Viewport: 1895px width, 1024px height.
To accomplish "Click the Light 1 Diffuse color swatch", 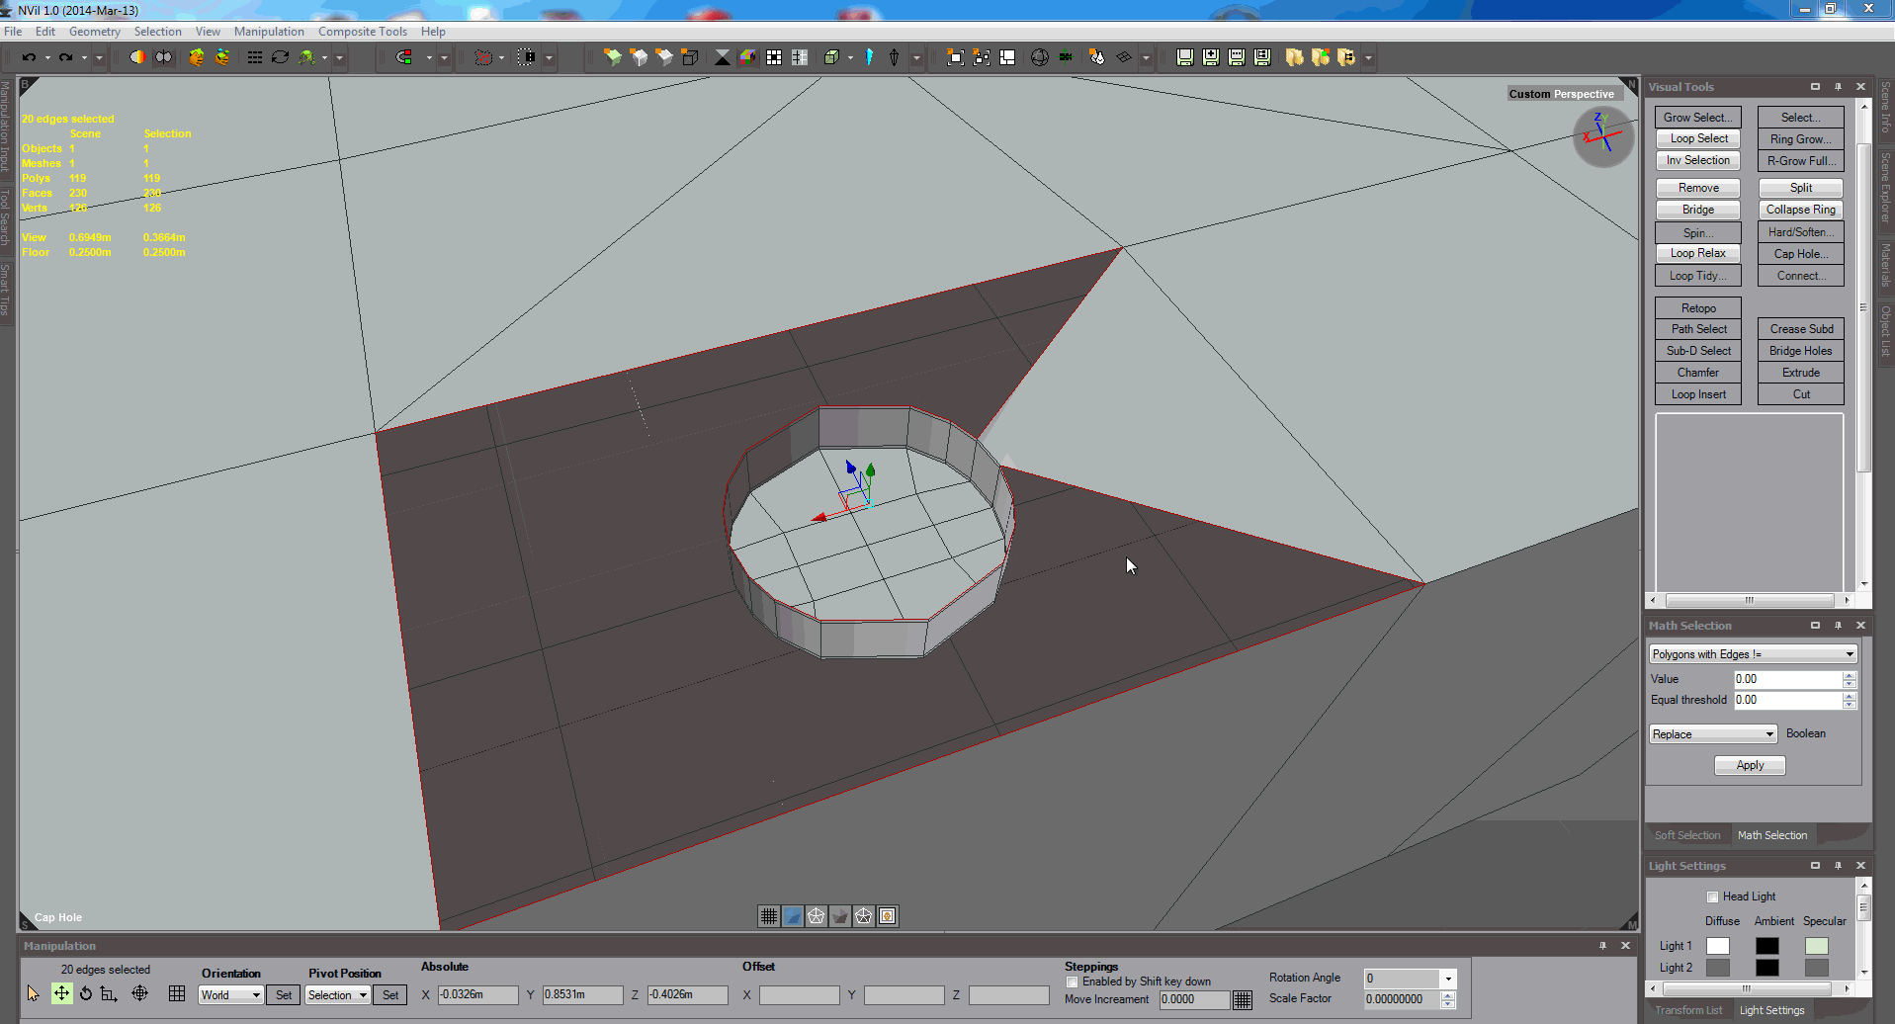I will [1718, 946].
